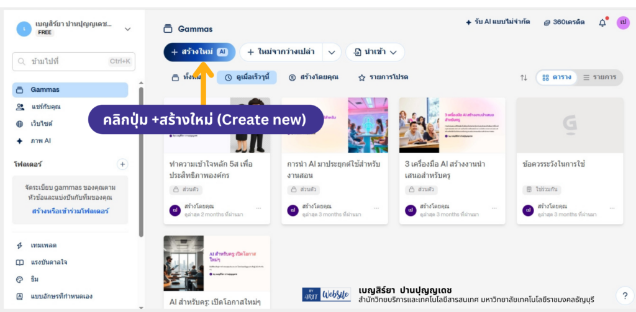Click the star icon on รายการโปรด

pos(362,78)
